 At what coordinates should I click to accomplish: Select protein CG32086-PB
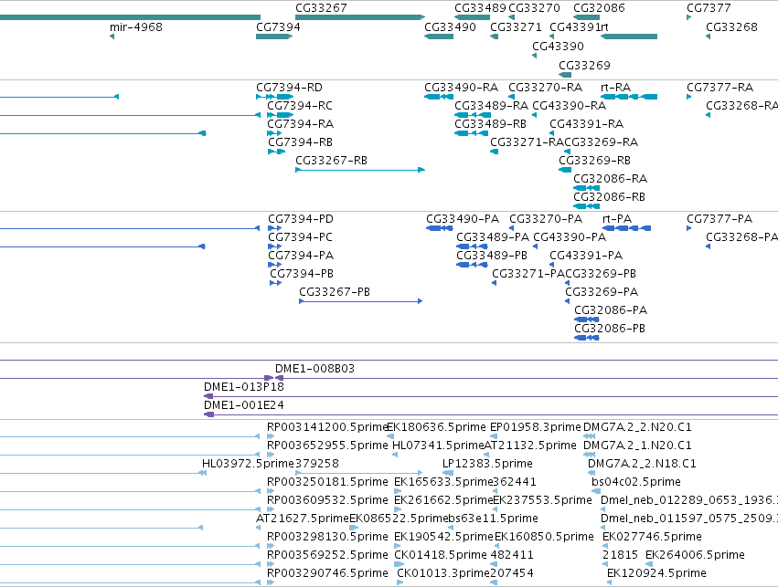point(609,329)
